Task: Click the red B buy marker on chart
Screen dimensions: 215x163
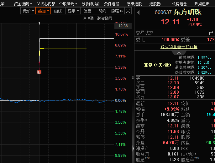Action: [39, 72]
